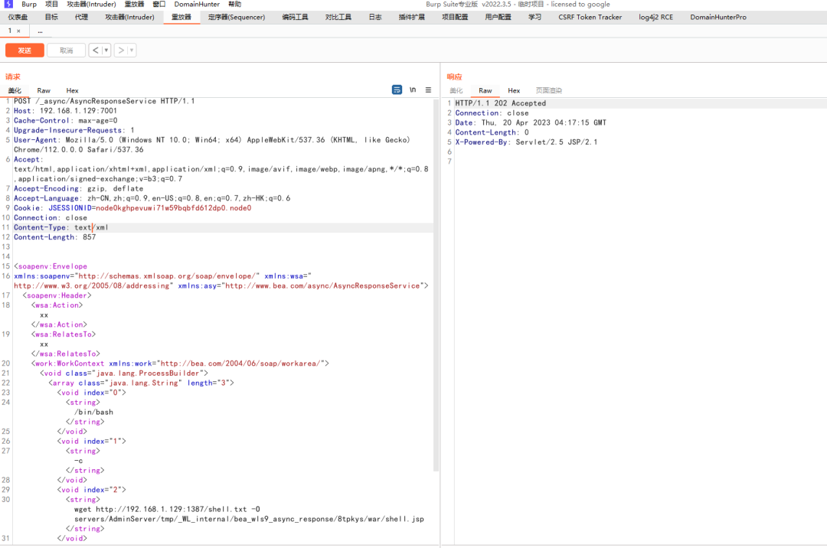
Task: Open the DomainHunterPro tab
Action: (x=717, y=18)
